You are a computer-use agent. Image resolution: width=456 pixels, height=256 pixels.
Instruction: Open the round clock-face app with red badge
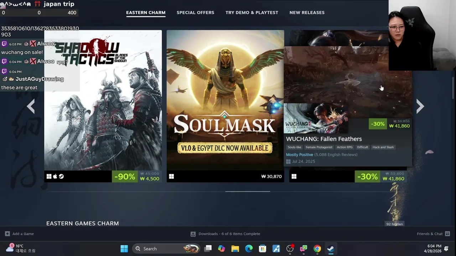[x=290, y=249]
